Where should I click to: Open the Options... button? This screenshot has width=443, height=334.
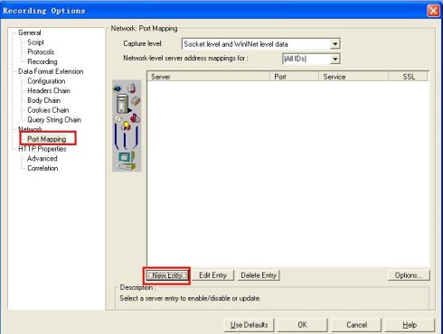[409, 275]
